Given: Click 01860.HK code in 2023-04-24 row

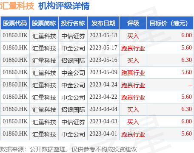Looking at the screenshot, I should click(x=15, y=84).
